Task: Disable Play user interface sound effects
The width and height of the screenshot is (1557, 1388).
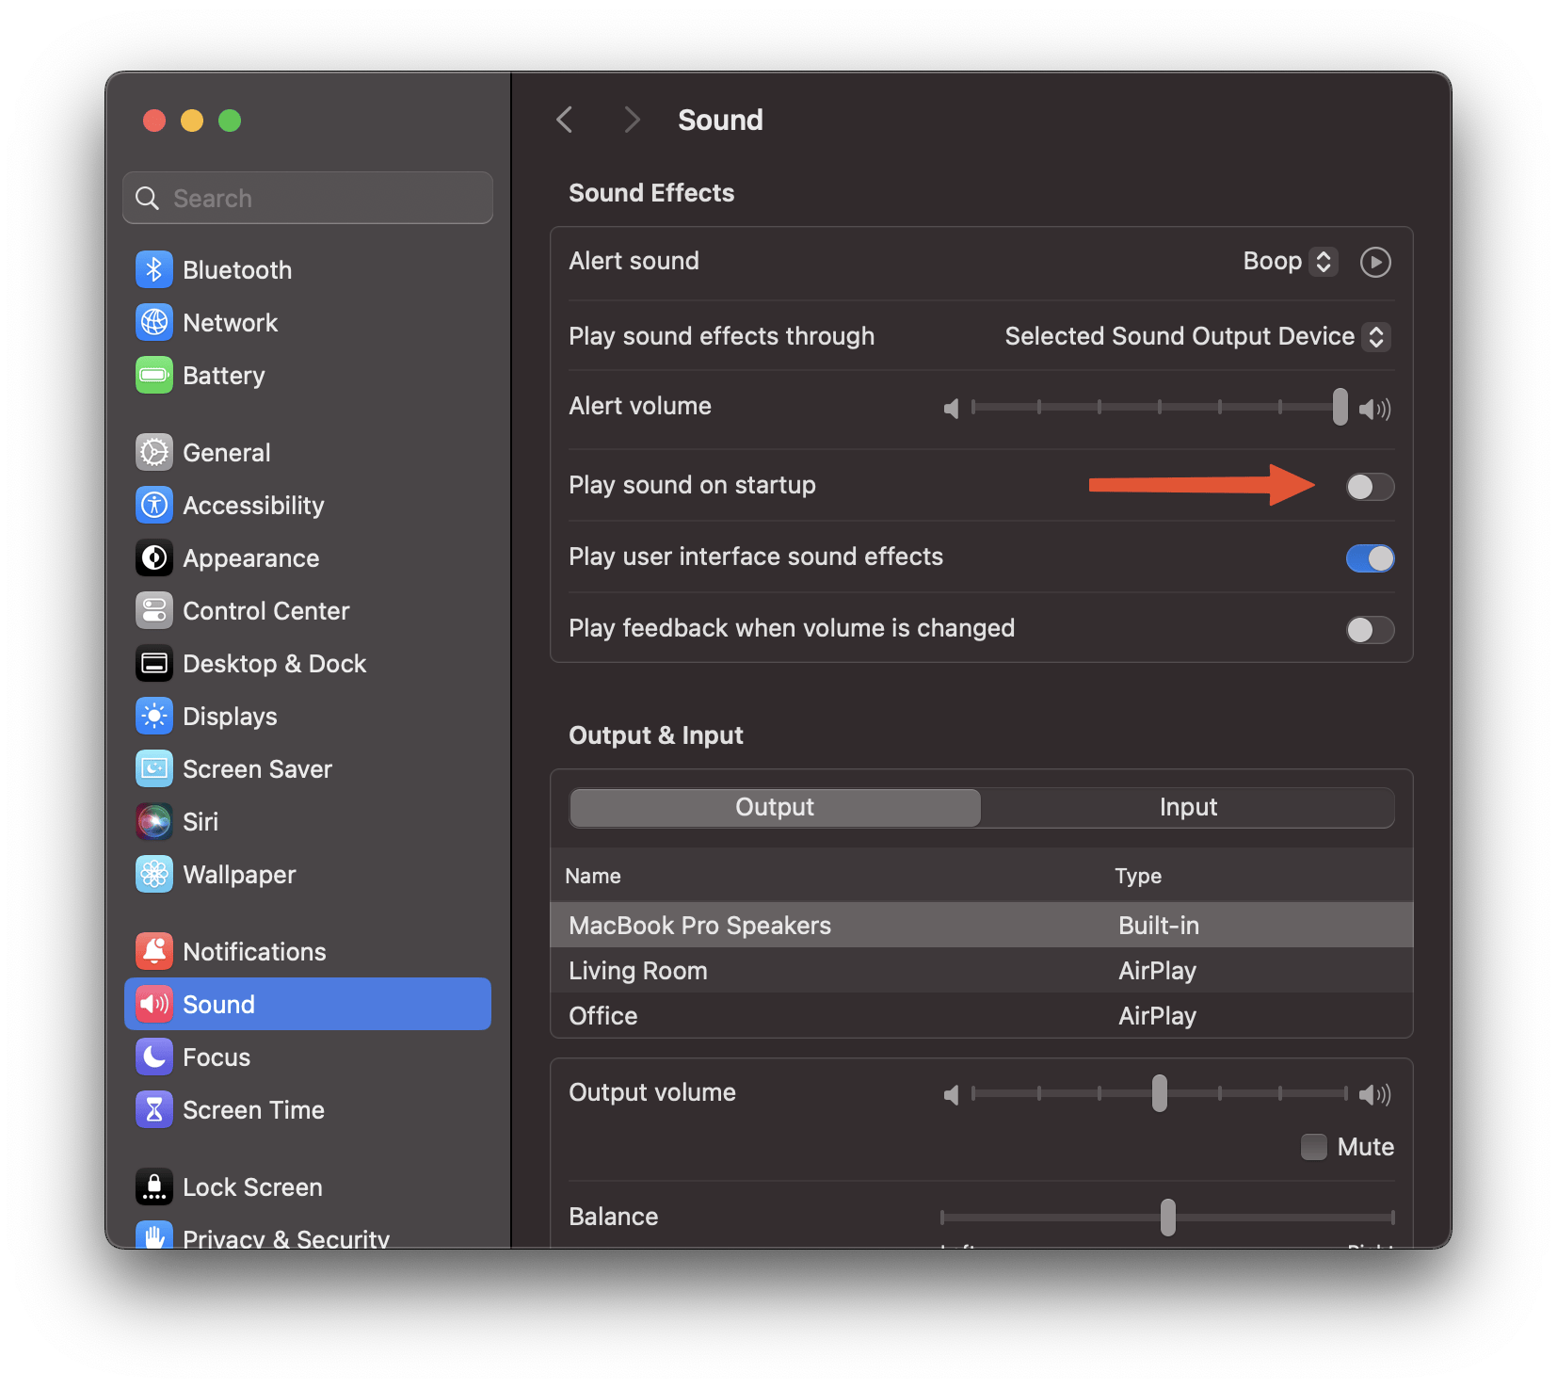Action: coord(1370,558)
